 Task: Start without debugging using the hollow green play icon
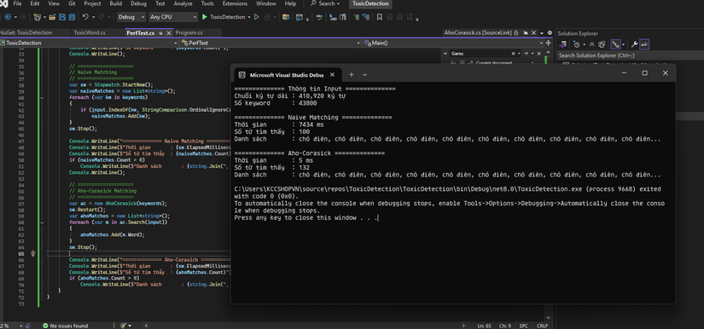pyautogui.click(x=256, y=17)
